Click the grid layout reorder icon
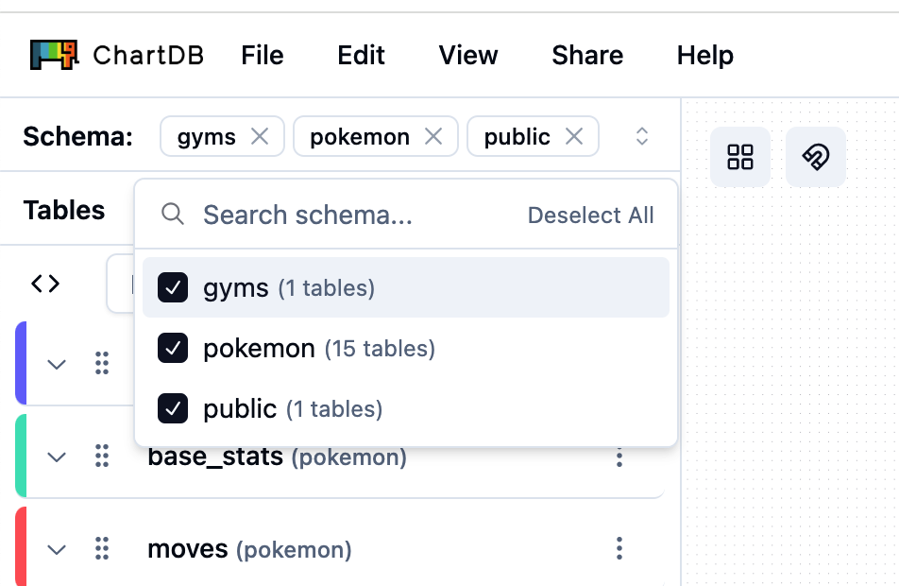The width and height of the screenshot is (899, 586). tap(740, 157)
